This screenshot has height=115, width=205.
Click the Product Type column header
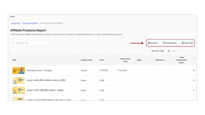[86, 60]
